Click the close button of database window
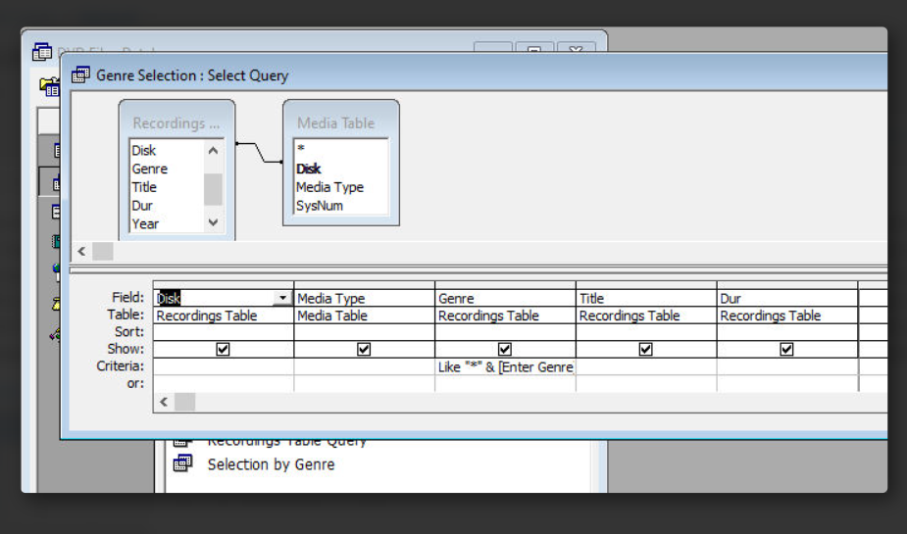Image resolution: width=907 pixels, height=534 pixels. pyautogui.click(x=576, y=49)
